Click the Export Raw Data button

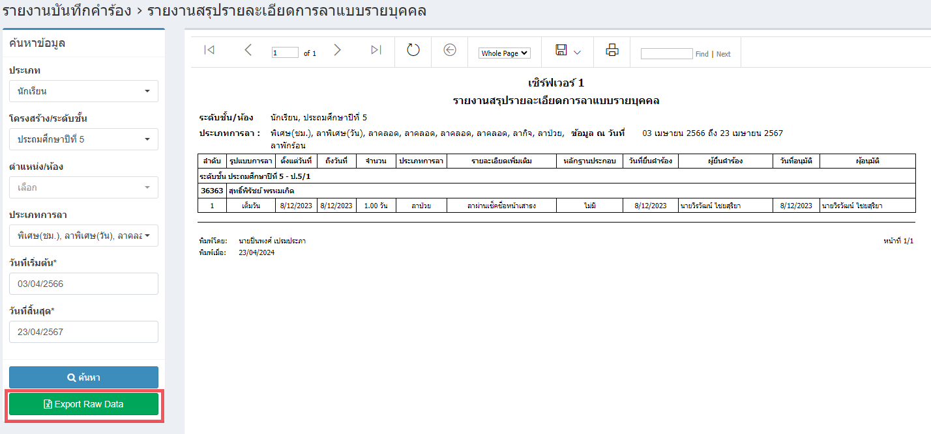coord(83,404)
